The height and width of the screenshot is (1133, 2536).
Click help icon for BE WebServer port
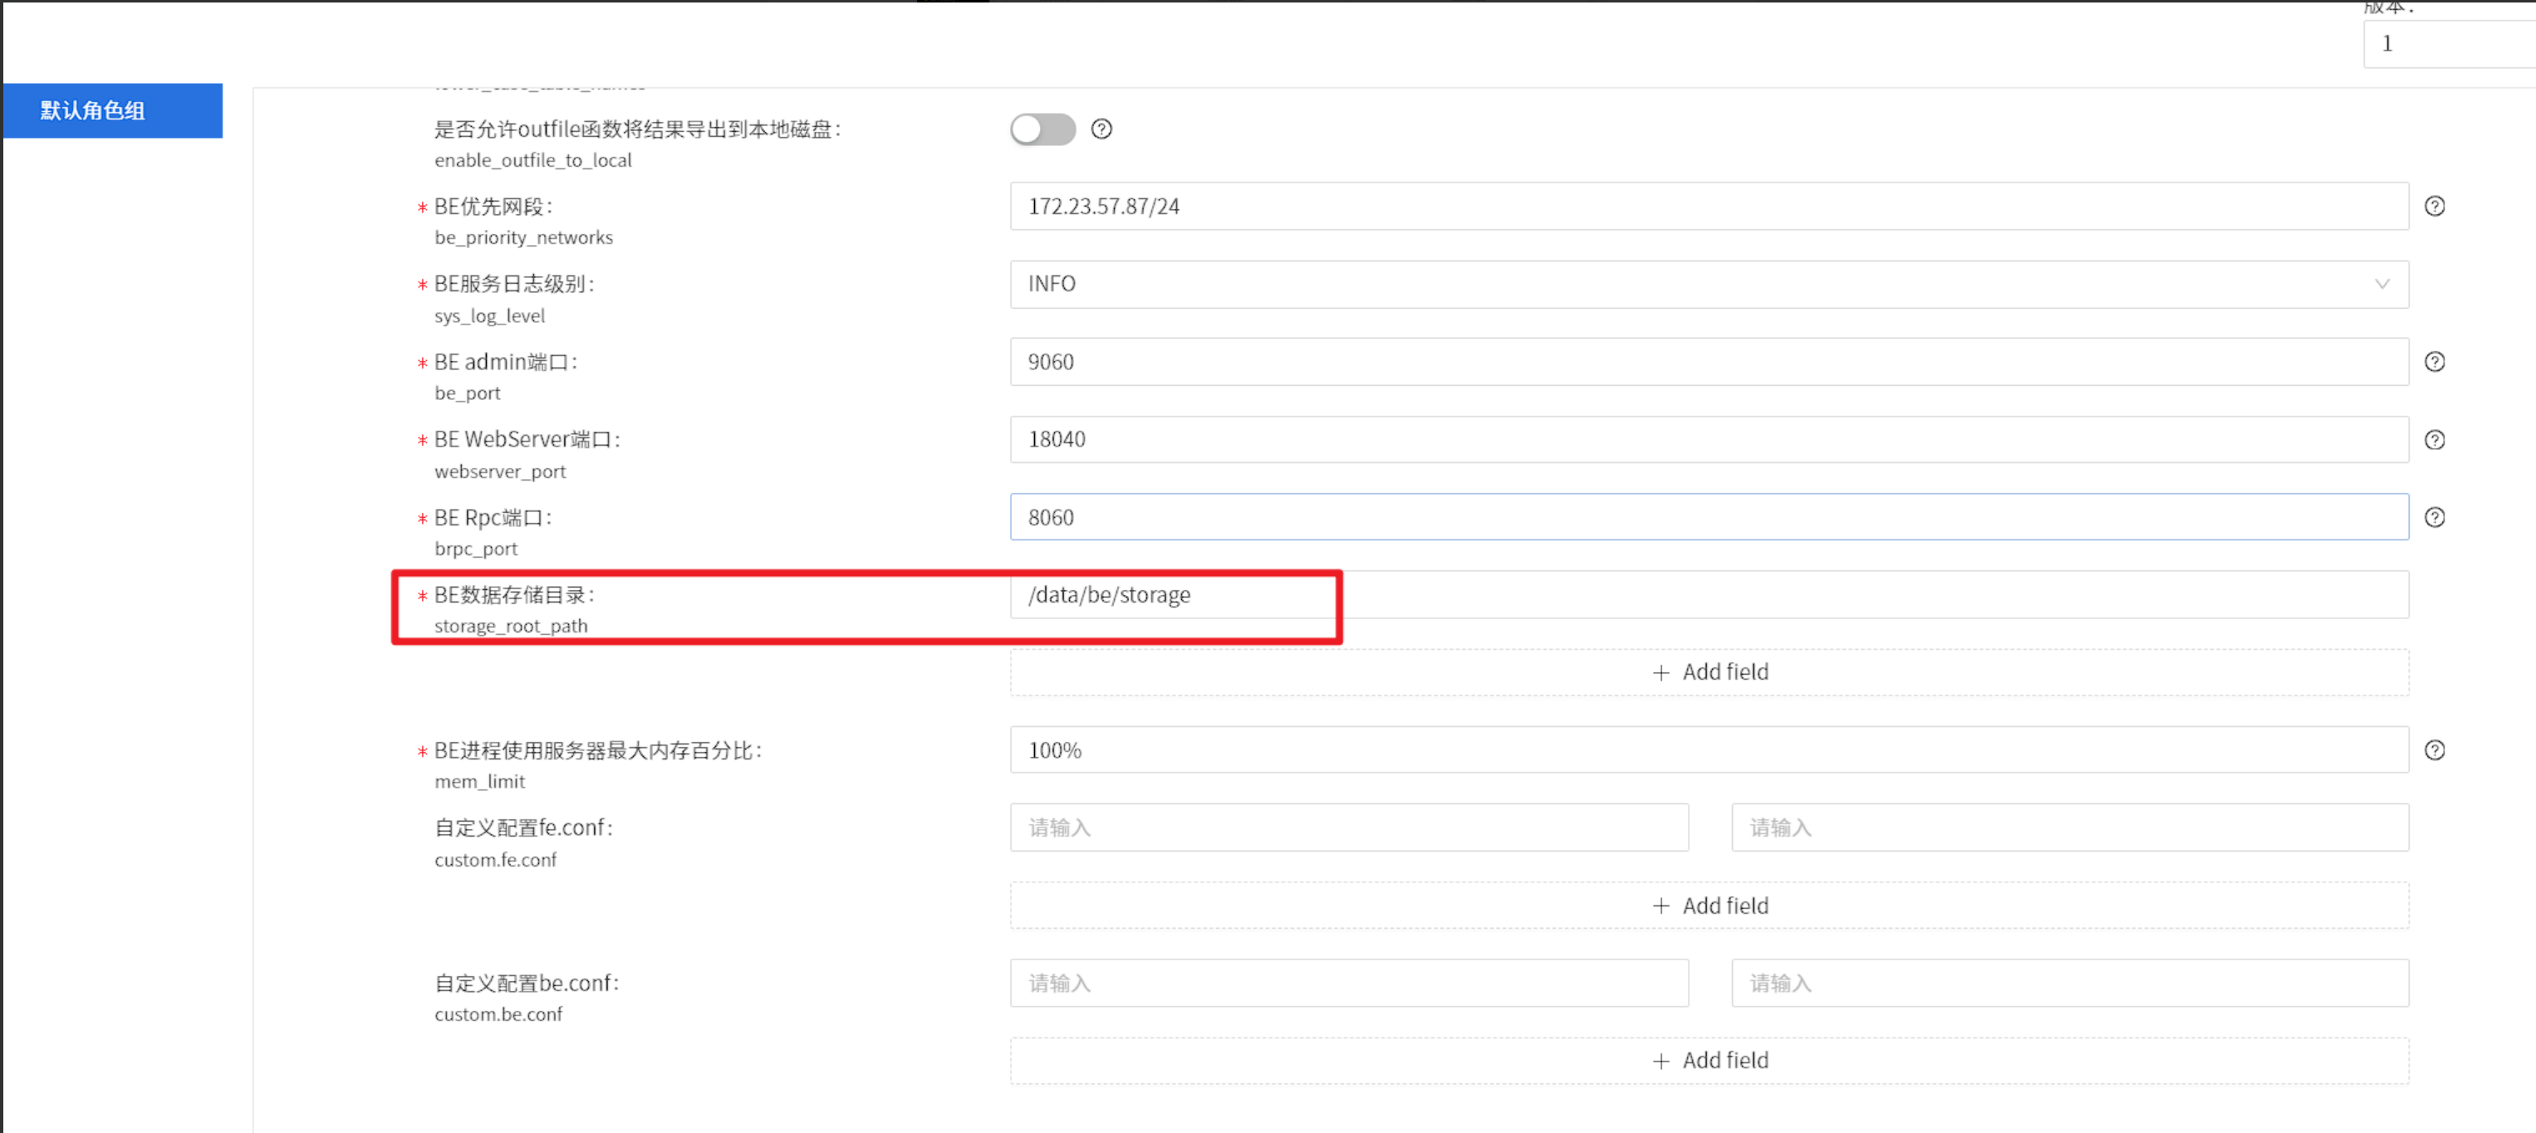tap(2434, 440)
